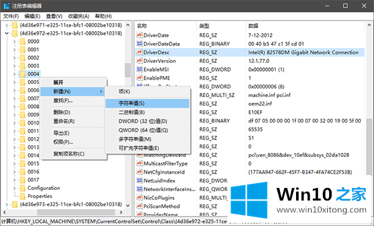Choose 查找(F)... in the context menu
The width and height of the screenshot is (374, 226).
(73, 101)
